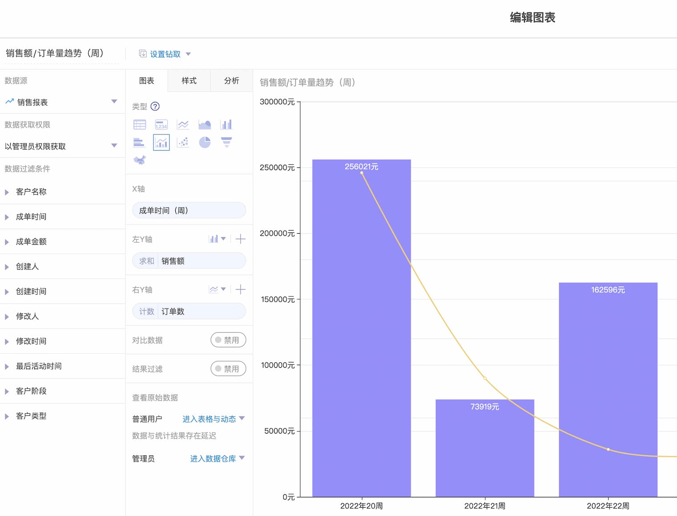Select the dual-axis combo chart type

(x=161, y=142)
